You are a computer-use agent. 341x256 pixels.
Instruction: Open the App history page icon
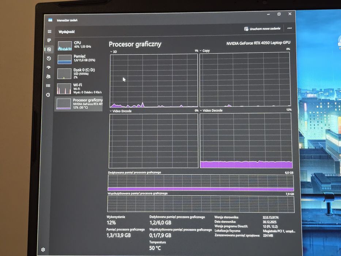pyautogui.click(x=49, y=59)
